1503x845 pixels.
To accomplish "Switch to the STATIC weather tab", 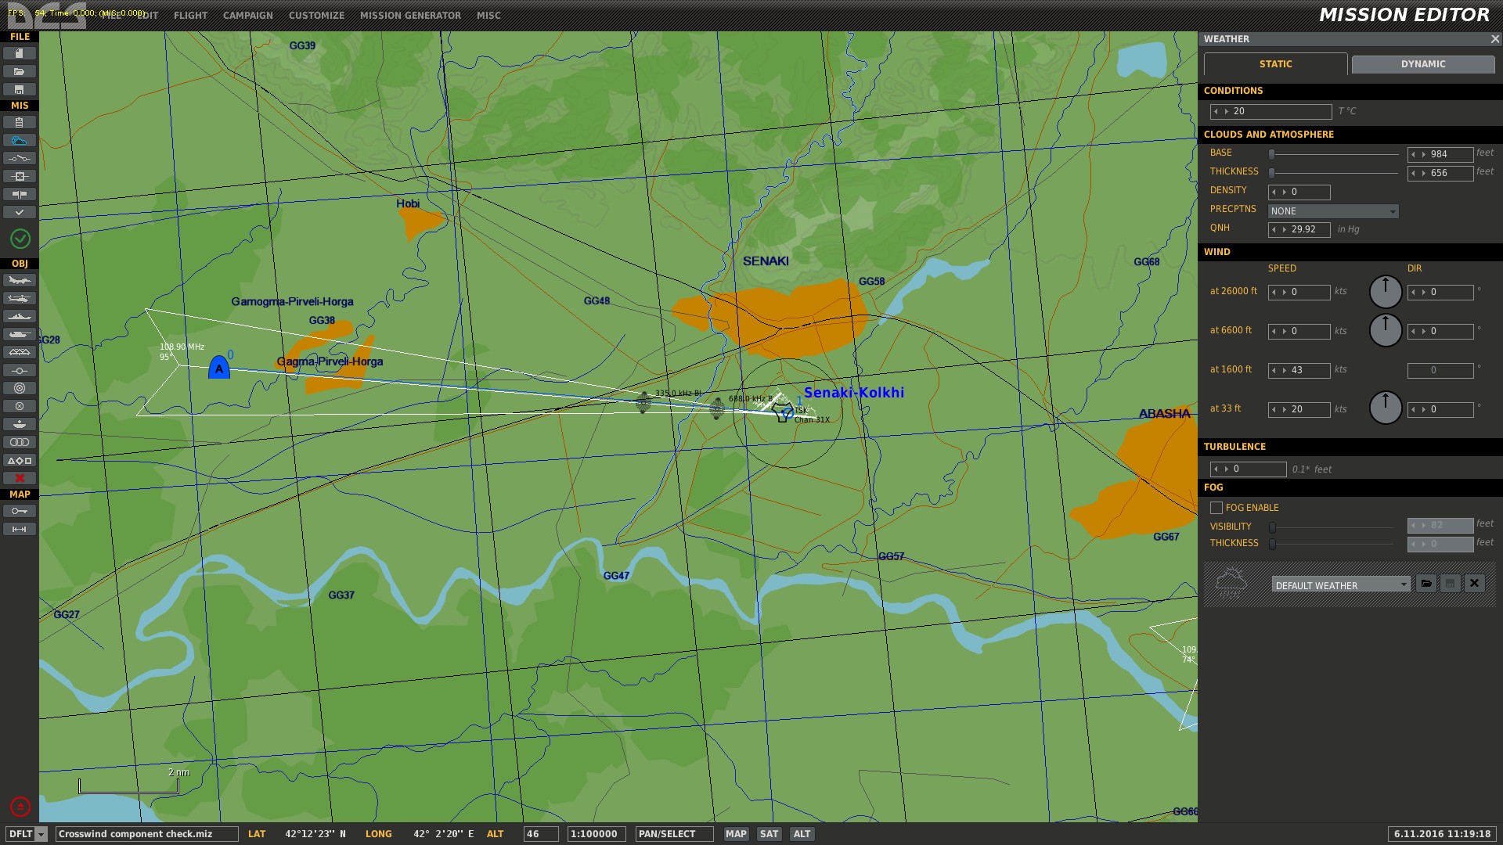I will point(1275,64).
